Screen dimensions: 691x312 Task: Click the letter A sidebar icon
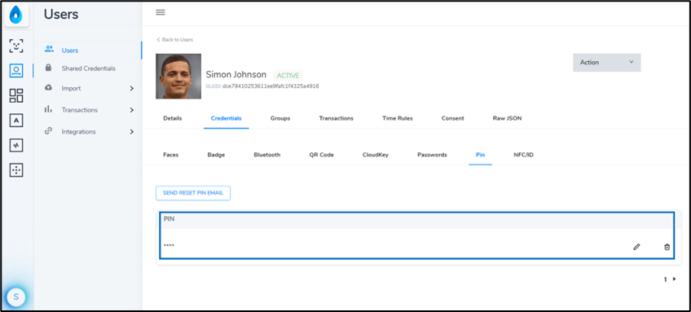click(x=16, y=121)
